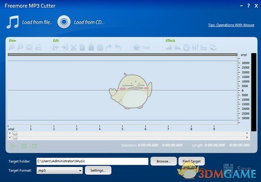Click timeline marker 8 on ruler

click(x=191, y=129)
